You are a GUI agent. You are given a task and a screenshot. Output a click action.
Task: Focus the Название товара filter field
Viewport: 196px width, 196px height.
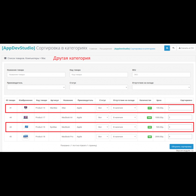point(36,74)
